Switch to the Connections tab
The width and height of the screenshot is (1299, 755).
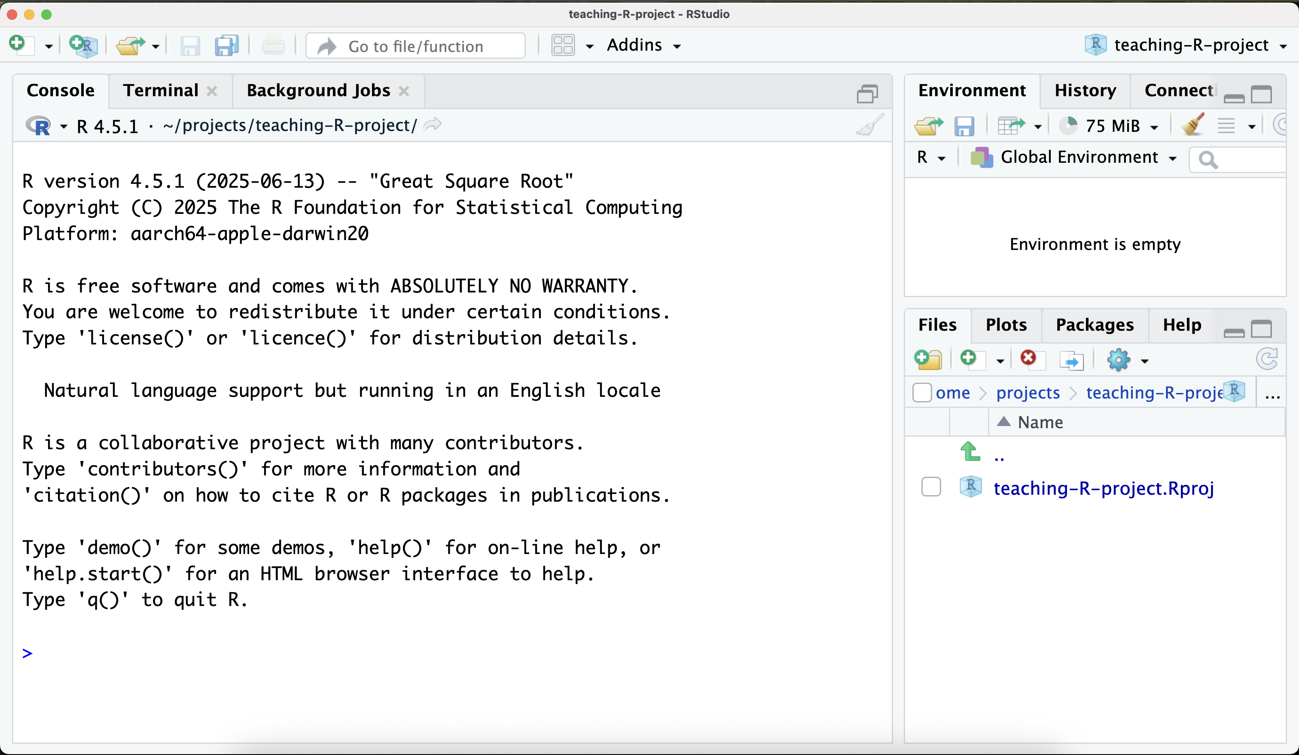1180,90
